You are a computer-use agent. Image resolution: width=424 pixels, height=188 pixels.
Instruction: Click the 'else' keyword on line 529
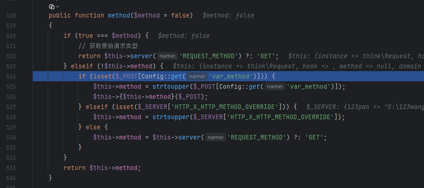[93, 127]
